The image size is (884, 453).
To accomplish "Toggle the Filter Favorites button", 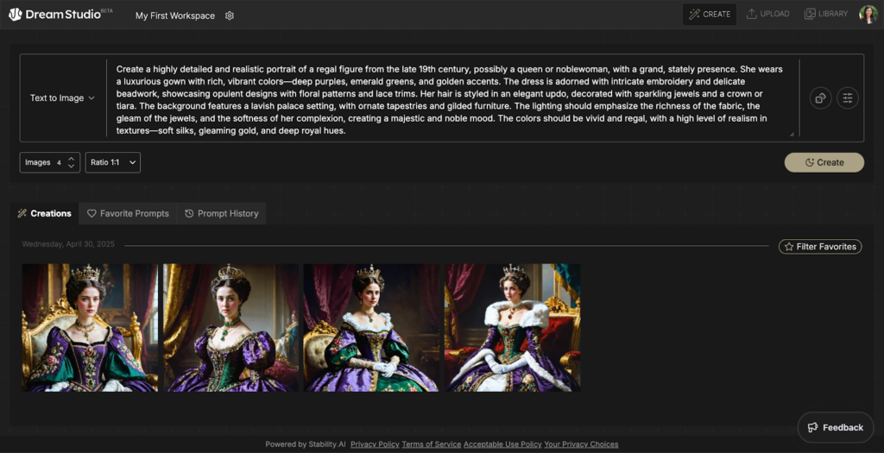I will [820, 246].
